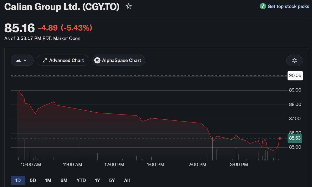Switch to 6M time range
The width and height of the screenshot is (312, 187).
64,181
